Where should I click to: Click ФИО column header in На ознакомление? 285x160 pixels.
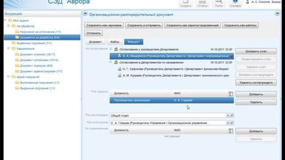(177, 130)
